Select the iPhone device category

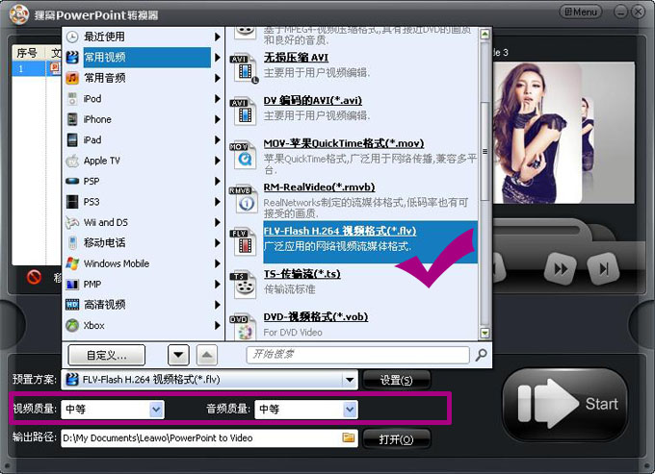click(x=97, y=119)
